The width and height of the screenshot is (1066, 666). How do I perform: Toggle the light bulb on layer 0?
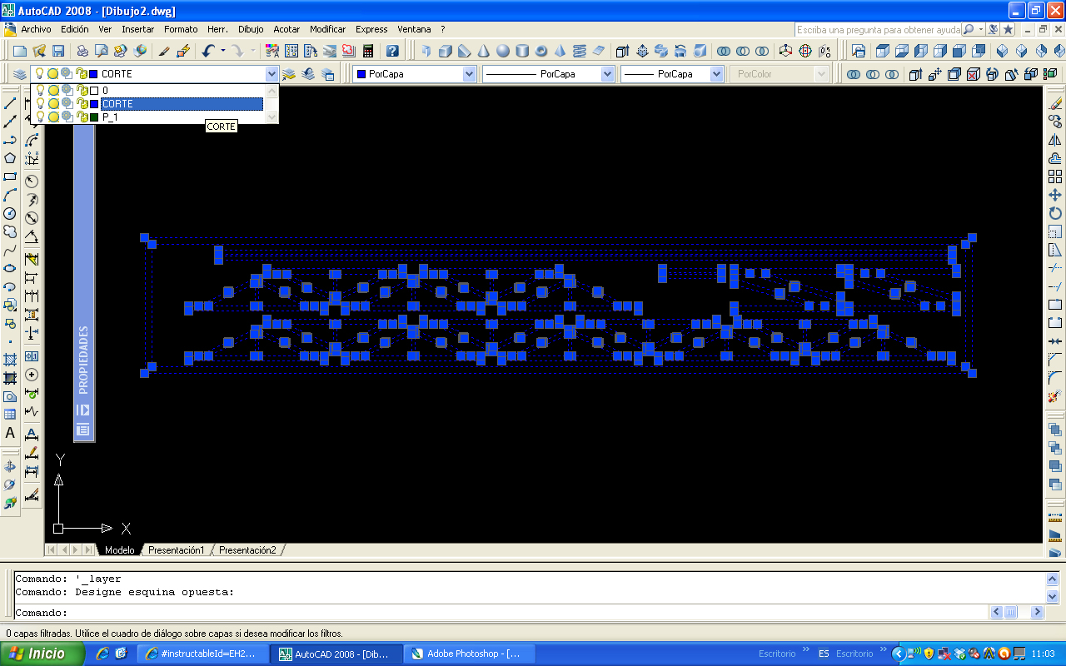39,90
